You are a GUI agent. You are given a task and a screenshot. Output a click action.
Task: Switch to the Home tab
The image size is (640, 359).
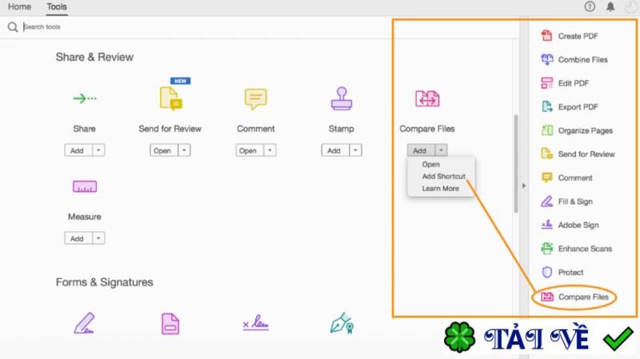click(19, 7)
